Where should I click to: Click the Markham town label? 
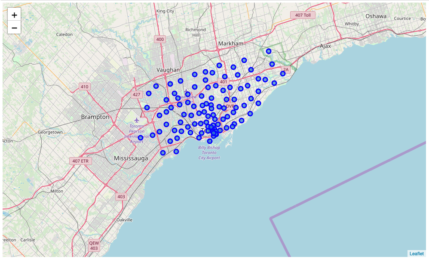coord(230,43)
